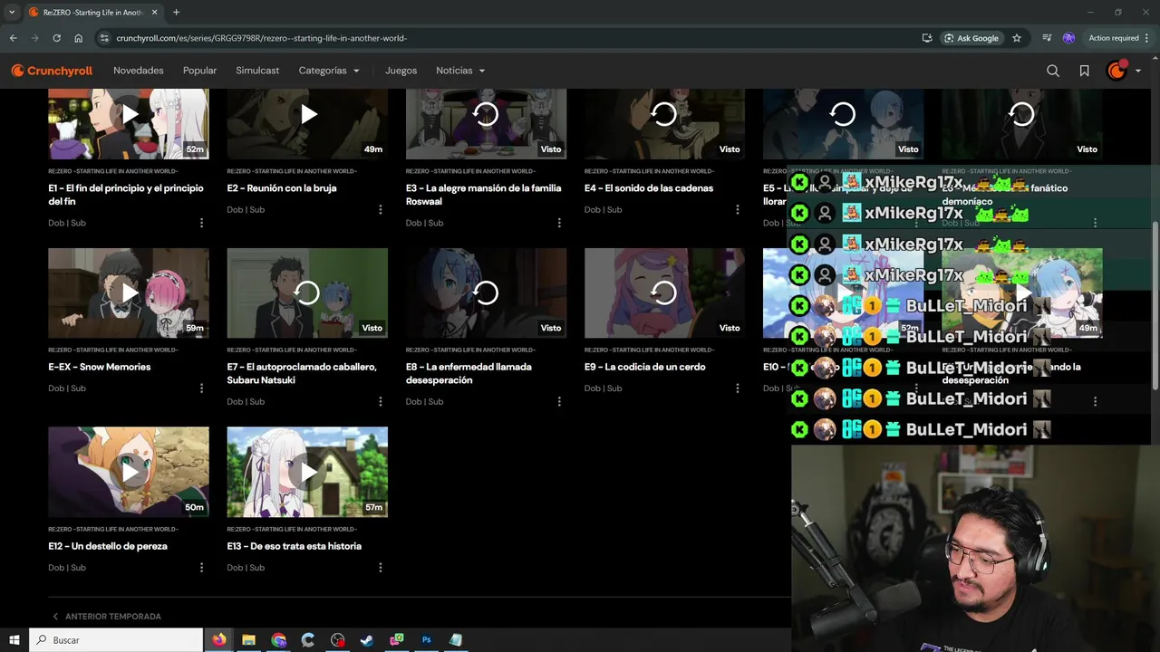Open more options for E13 episode
Screen dimensions: 1160x652
pos(380,567)
